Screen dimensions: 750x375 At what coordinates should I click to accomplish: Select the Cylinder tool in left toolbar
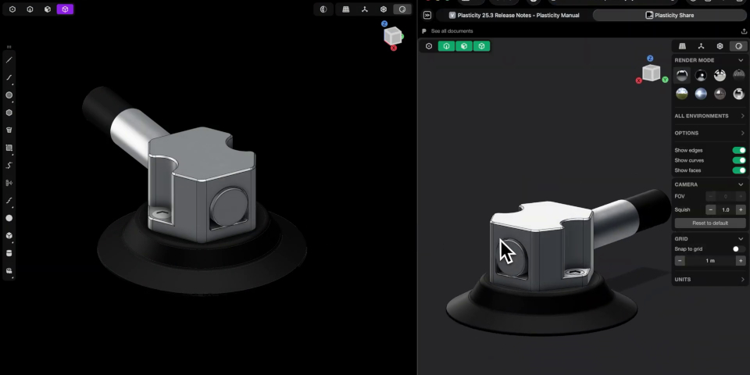click(9, 253)
